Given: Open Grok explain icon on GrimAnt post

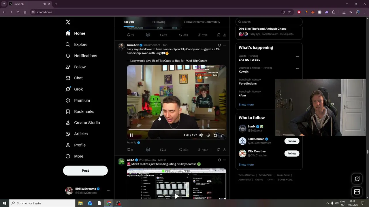Looking at the screenshot, I should pyautogui.click(x=219, y=45).
